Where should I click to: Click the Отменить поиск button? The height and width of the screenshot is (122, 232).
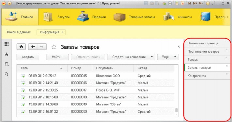(88, 57)
